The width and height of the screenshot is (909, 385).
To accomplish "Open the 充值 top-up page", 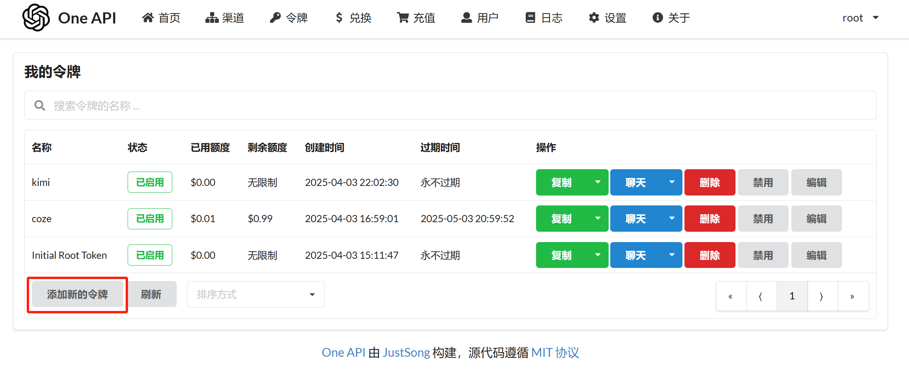I will click(416, 18).
